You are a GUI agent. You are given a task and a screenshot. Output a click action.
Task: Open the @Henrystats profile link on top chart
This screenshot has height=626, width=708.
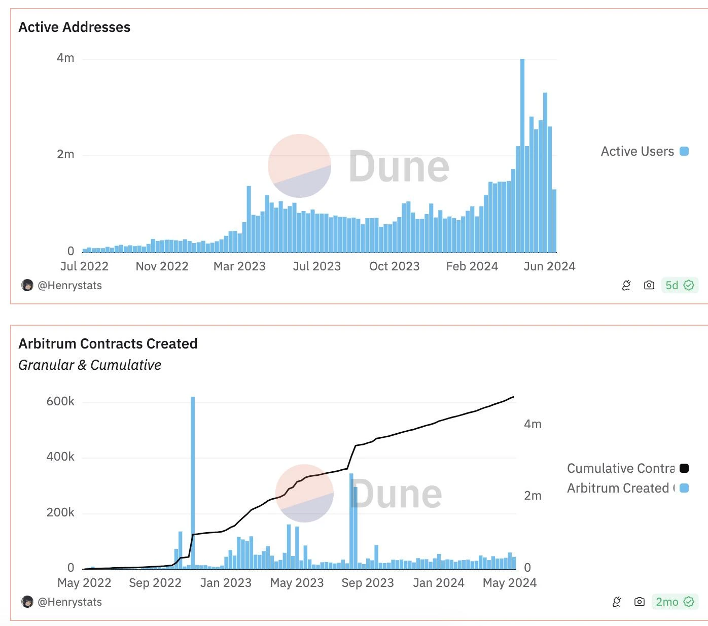(x=70, y=285)
